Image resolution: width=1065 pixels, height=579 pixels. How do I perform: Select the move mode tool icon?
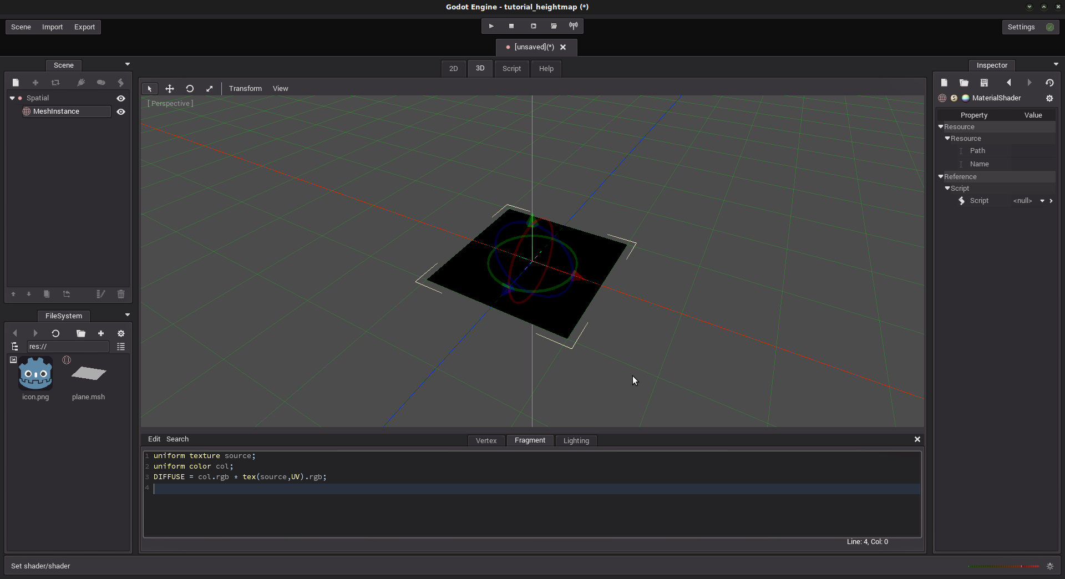click(x=170, y=89)
